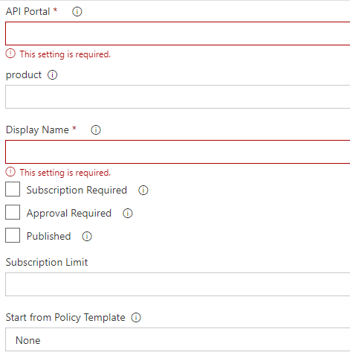Open info tooltip for Start from Policy Template
This screenshot has width=350, height=361.
click(x=136, y=318)
